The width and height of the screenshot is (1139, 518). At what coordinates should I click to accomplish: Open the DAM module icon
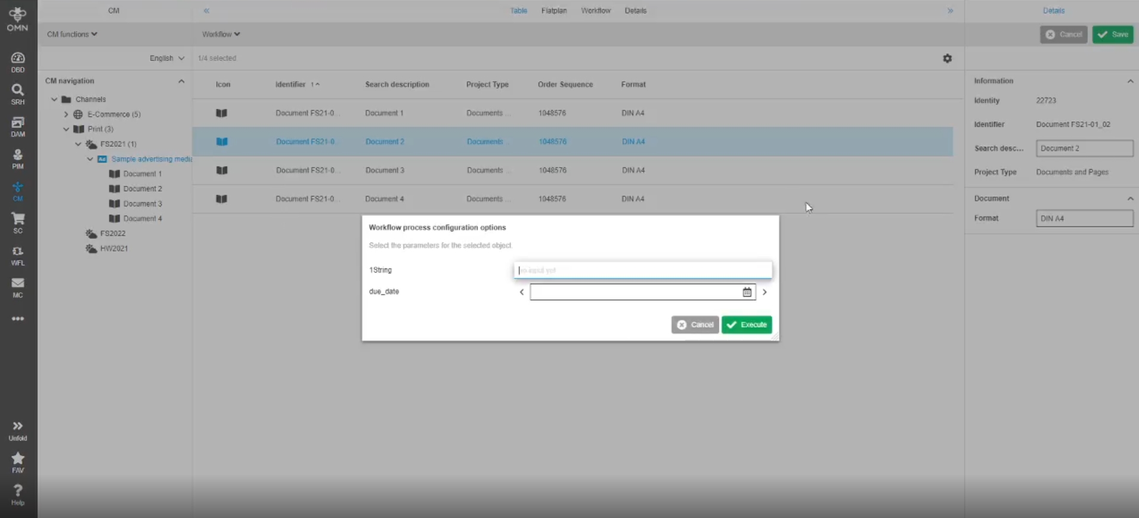[x=18, y=126]
